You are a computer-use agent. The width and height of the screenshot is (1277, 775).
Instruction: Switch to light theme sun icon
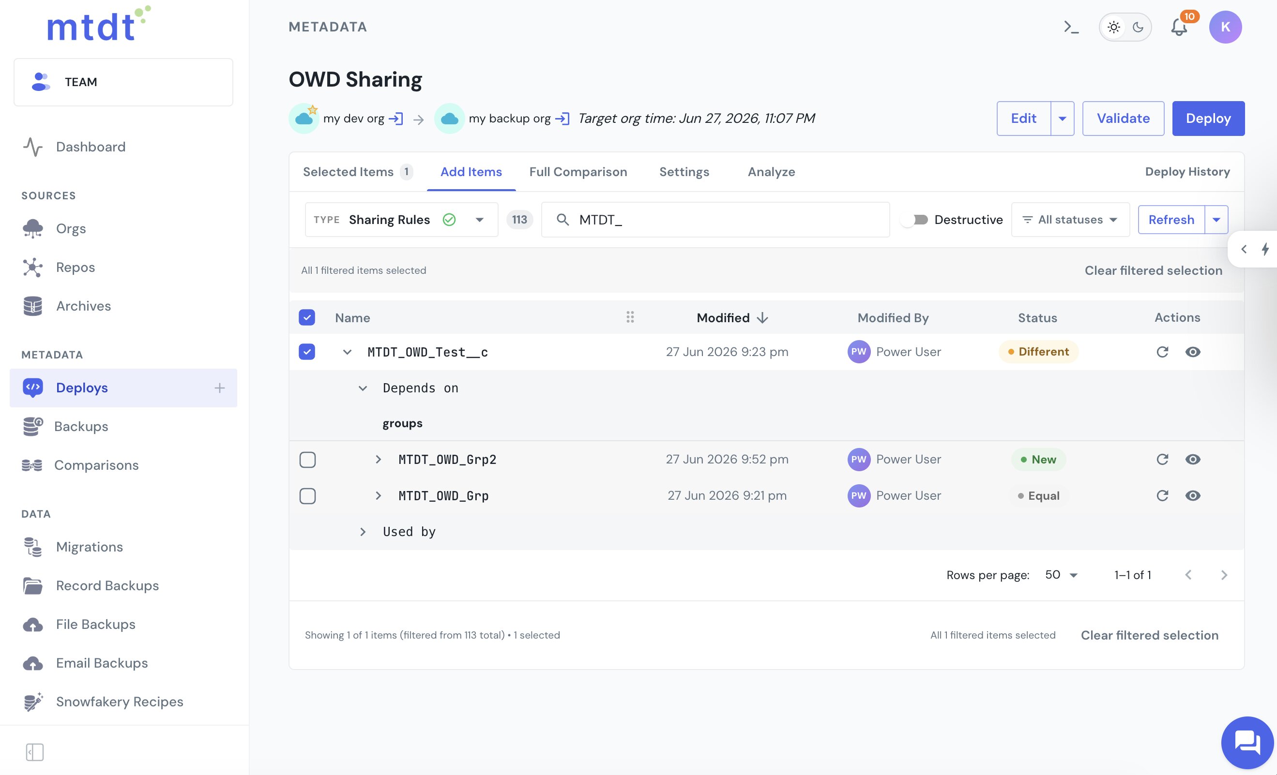[1113, 27]
